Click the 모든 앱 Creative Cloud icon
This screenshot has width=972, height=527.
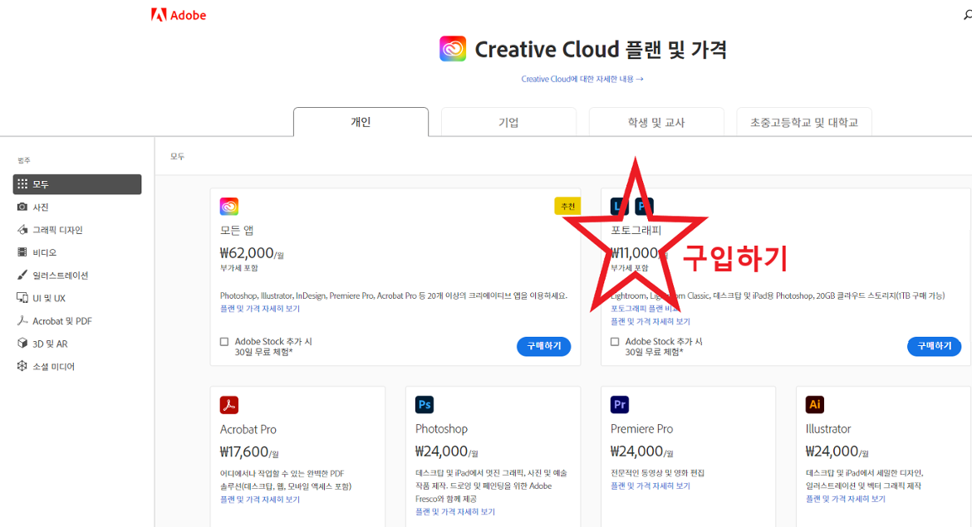click(x=229, y=207)
